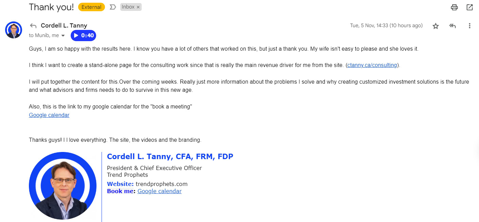This screenshot has width=479, height=222.
Task: Click sender name Cordell L. Tanny in header
Action: (x=64, y=25)
